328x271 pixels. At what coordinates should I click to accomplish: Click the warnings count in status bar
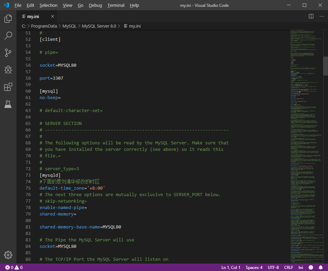pyautogui.click(x=19, y=268)
